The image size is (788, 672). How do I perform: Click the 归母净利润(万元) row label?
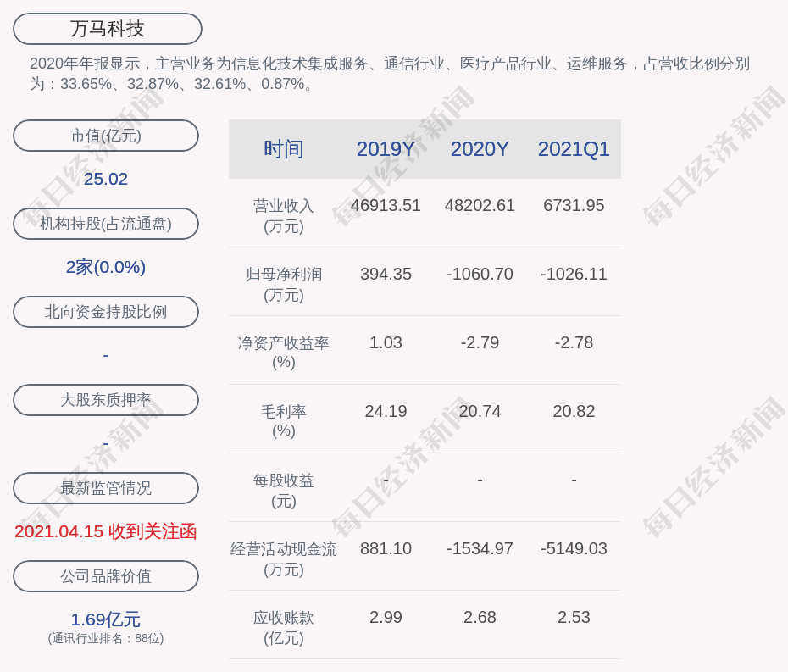pos(284,285)
